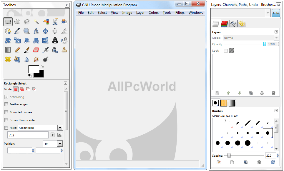
Task: Open the Layers panel tab menu arrow
Action: coord(276,32)
